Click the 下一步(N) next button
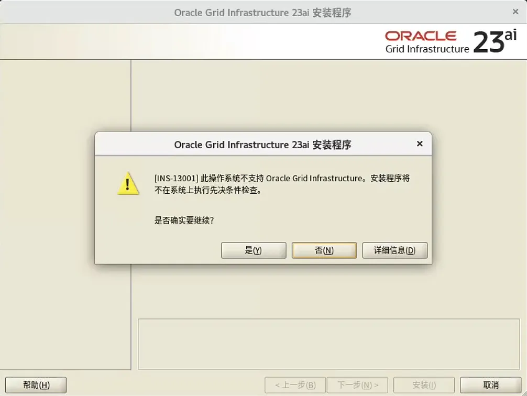The width and height of the screenshot is (527, 396). click(358, 384)
